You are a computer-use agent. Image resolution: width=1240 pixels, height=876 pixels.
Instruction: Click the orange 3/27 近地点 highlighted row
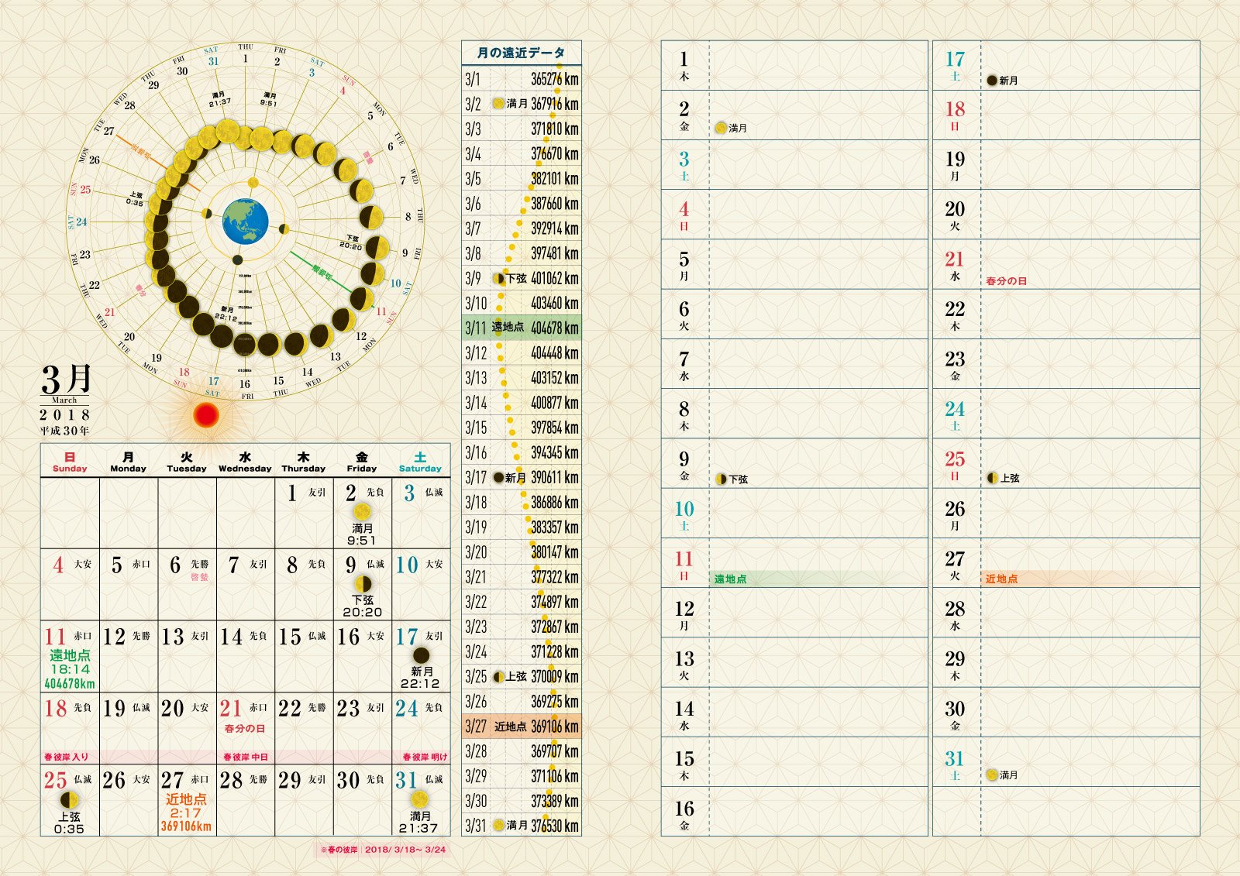pos(521,727)
